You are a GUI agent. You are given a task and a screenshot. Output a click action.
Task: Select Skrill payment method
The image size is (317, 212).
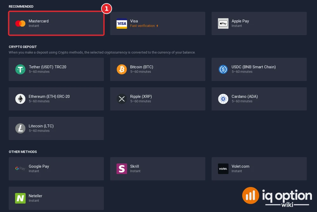(x=158, y=169)
